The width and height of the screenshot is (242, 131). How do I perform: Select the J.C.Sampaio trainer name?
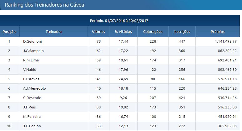[x=33, y=51]
